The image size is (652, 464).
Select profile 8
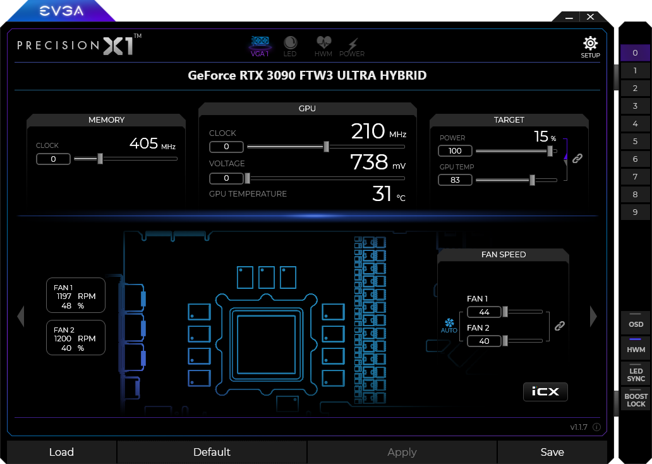point(635,194)
